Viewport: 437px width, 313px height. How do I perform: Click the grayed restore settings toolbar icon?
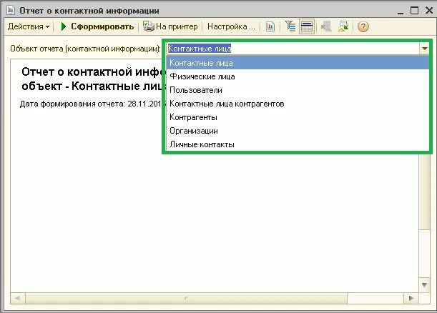click(326, 26)
